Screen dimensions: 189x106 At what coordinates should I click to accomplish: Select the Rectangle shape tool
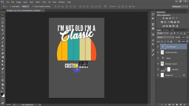point(3,80)
